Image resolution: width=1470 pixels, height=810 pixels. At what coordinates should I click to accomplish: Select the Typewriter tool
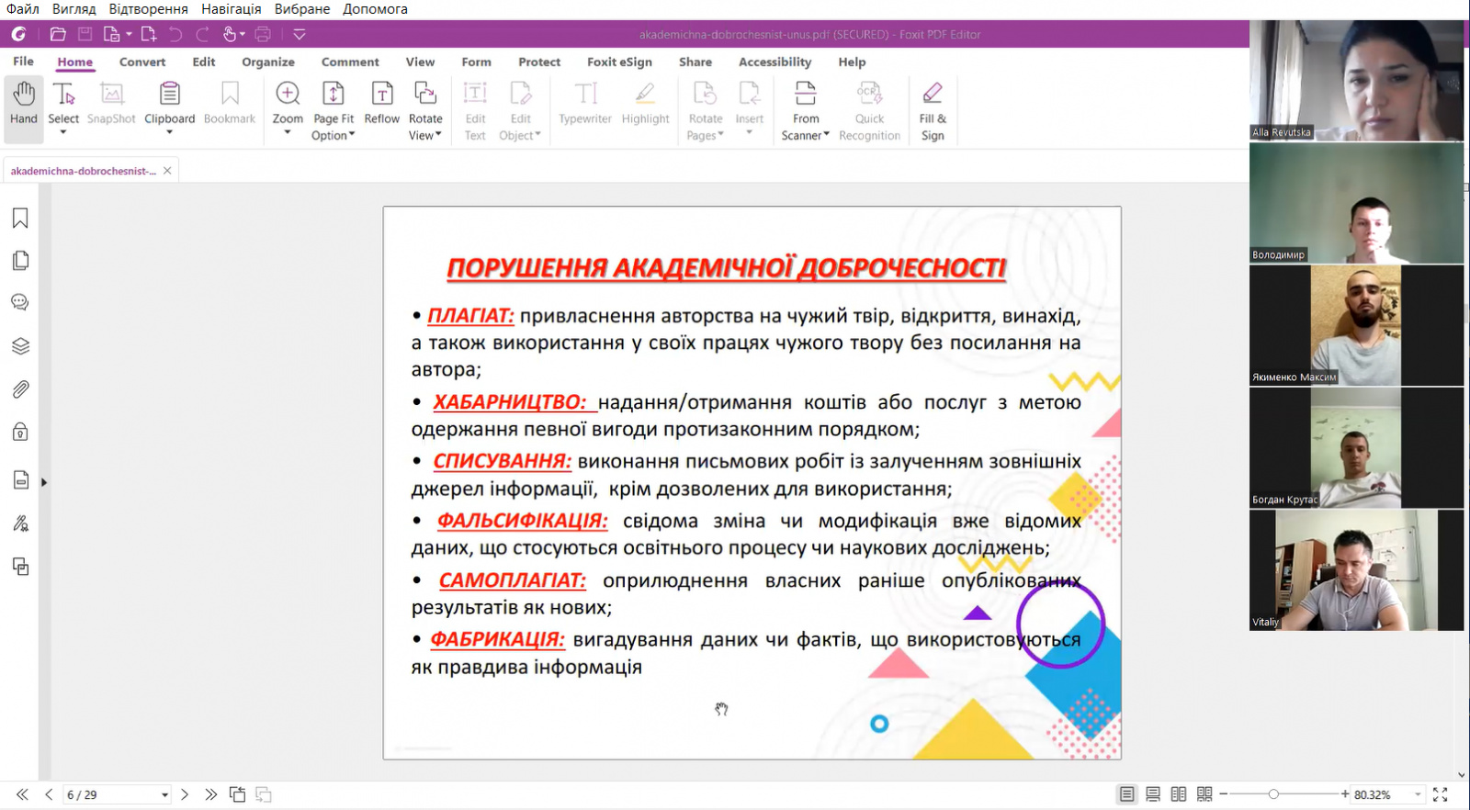click(x=585, y=103)
